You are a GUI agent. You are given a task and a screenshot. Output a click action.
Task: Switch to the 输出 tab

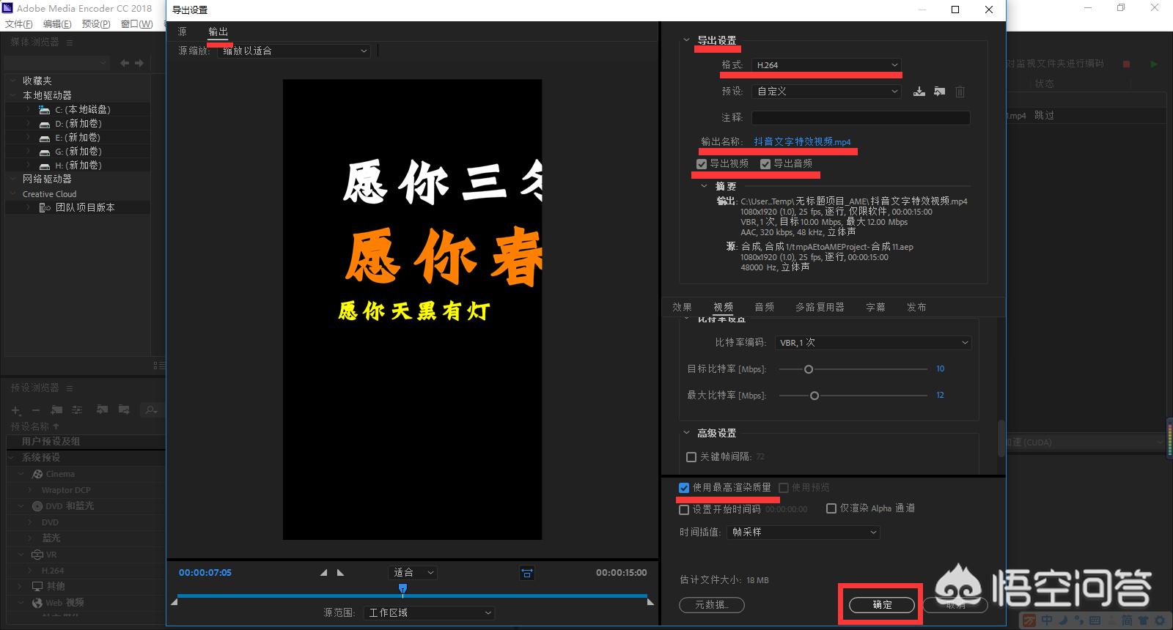[x=218, y=31]
